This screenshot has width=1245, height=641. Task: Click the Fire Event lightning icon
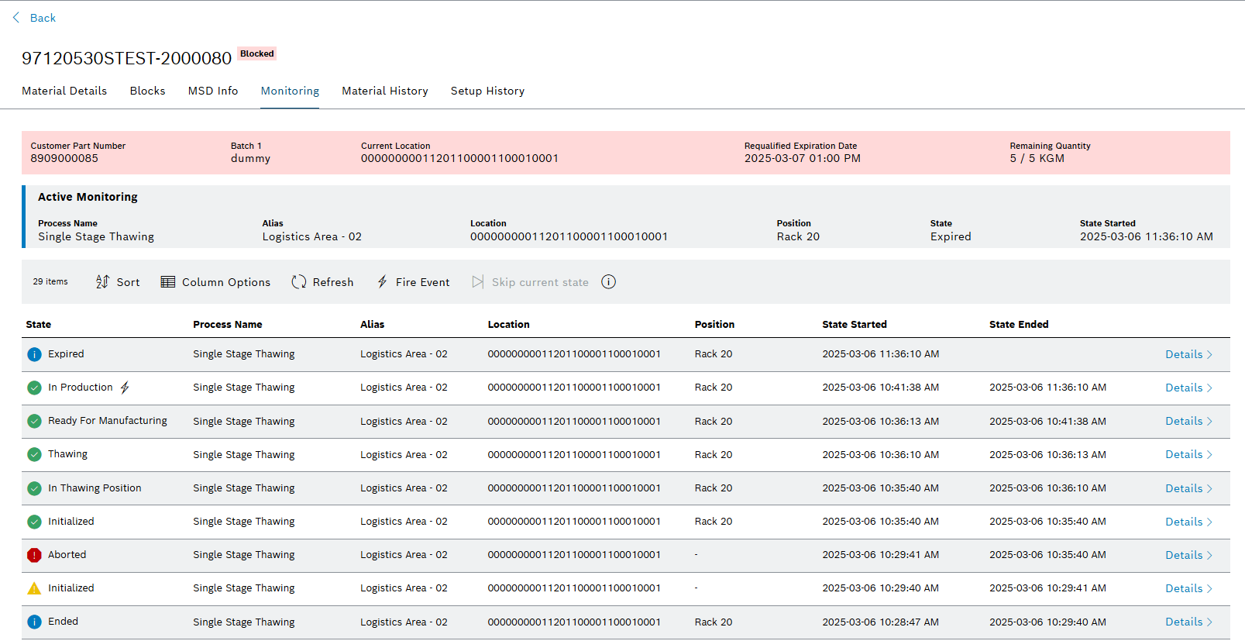coord(383,282)
